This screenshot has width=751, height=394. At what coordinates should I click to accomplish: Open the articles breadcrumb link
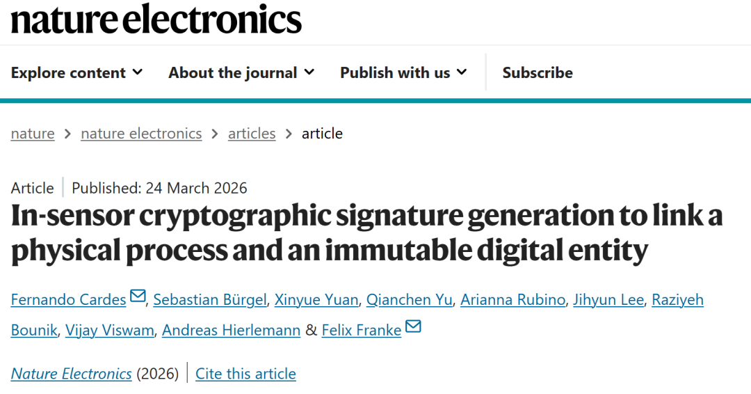tap(252, 133)
